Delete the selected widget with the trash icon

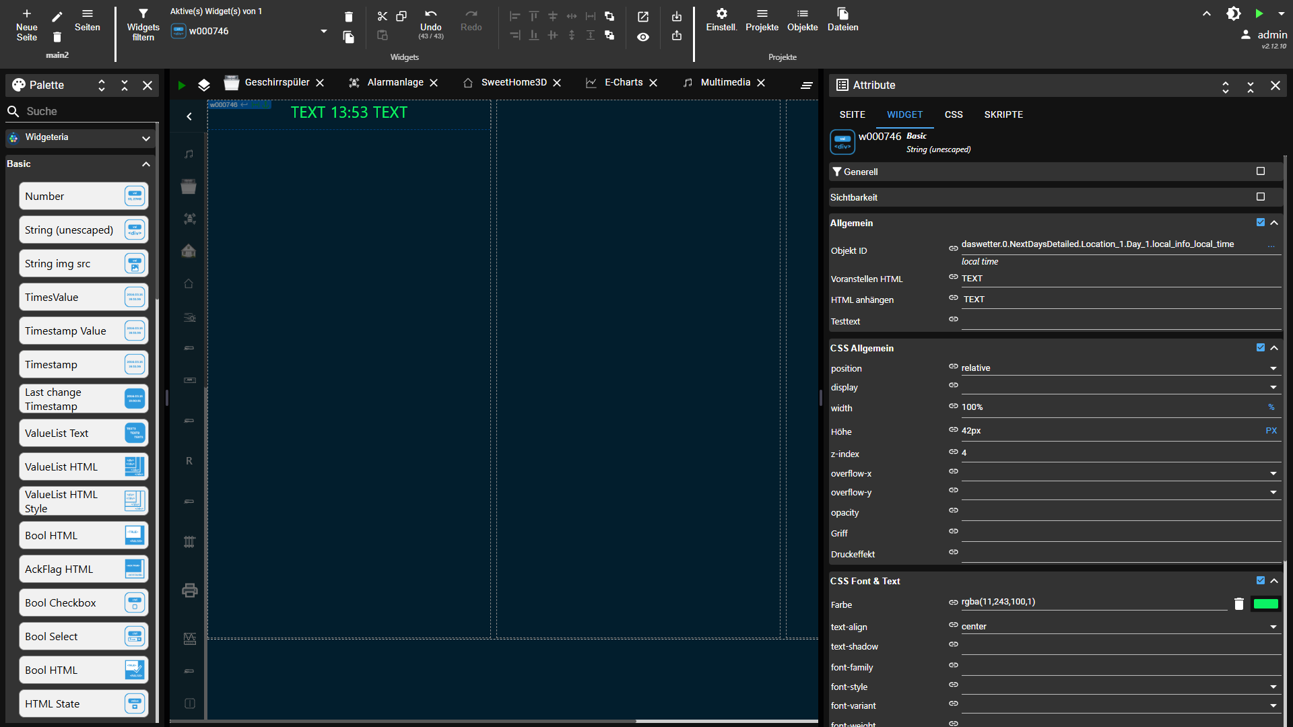(x=348, y=17)
